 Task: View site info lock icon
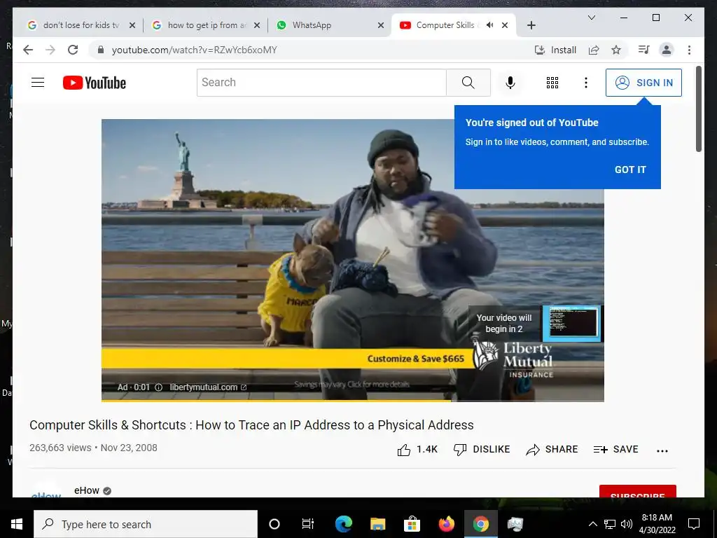point(101,50)
